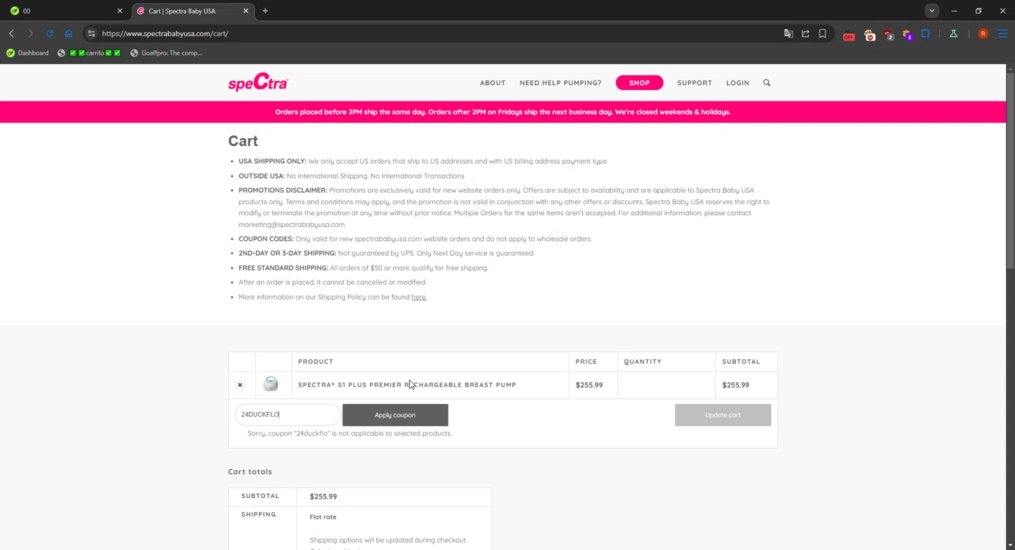1015x550 pixels.
Task: Open the profile avatar R
Action: pyautogui.click(x=983, y=33)
